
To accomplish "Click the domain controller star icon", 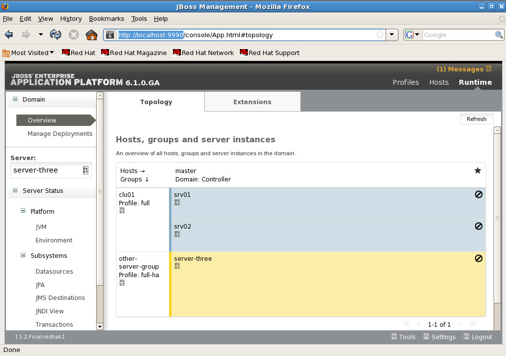I will pyautogui.click(x=478, y=171).
